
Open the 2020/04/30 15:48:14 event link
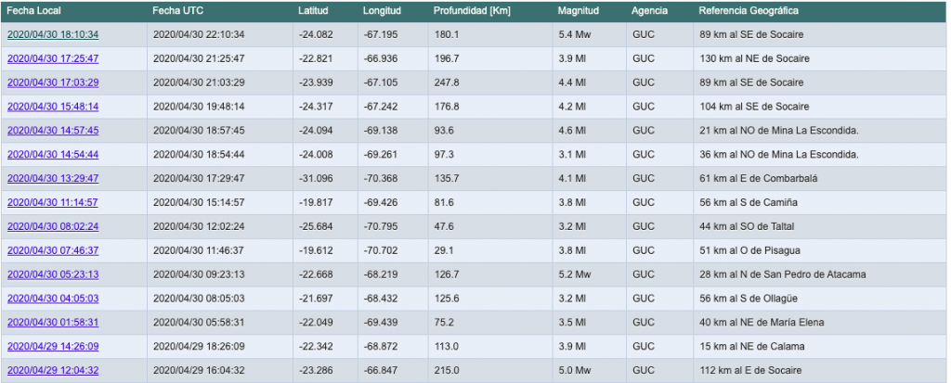click(x=53, y=107)
